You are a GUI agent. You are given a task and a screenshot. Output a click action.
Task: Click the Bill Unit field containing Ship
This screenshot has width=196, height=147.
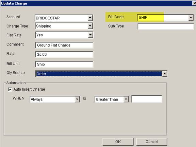[x=64, y=64]
